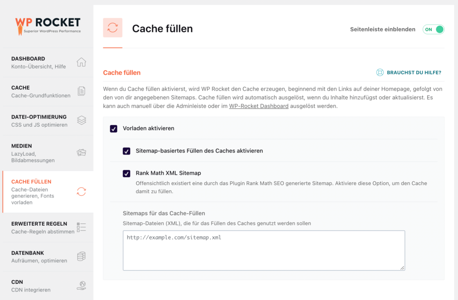Click the Cache füllen refresh icon in sidebar
Image resolution: width=458 pixels, height=300 pixels.
(81, 192)
